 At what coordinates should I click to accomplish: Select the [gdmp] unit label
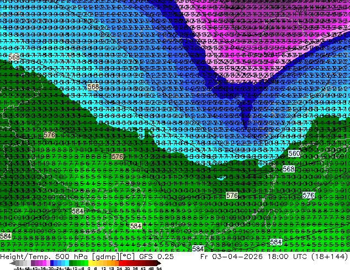click(106, 257)
